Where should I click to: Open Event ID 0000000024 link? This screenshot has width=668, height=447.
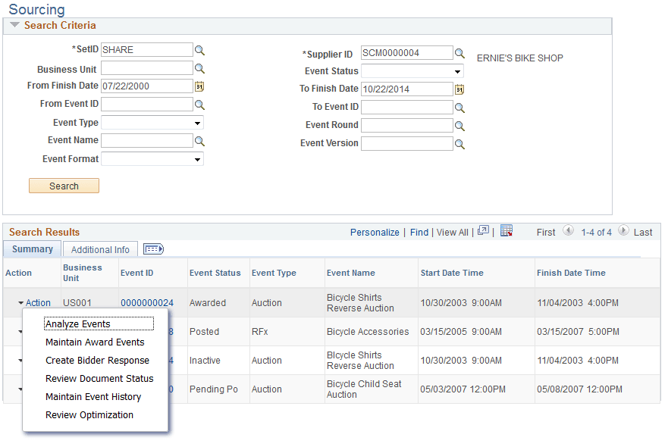click(x=147, y=302)
